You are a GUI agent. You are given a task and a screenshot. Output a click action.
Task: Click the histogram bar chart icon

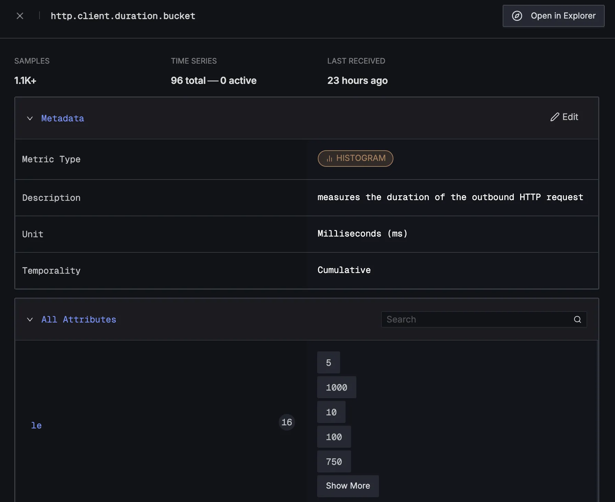click(329, 159)
